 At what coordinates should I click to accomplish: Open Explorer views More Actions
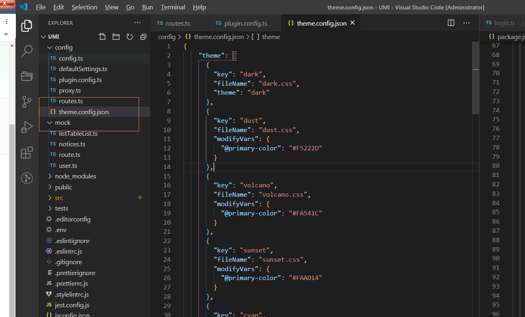[137, 23]
